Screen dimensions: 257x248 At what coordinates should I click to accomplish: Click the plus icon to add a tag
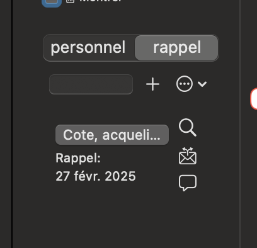coord(152,84)
